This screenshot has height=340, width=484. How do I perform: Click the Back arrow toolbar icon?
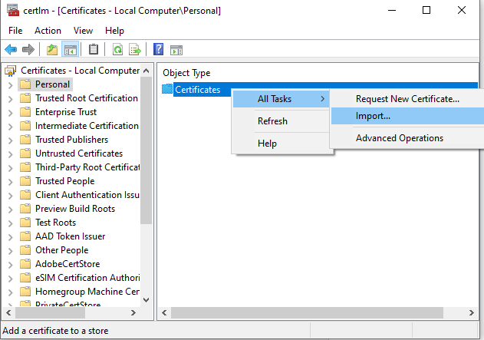pyautogui.click(x=11, y=49)
